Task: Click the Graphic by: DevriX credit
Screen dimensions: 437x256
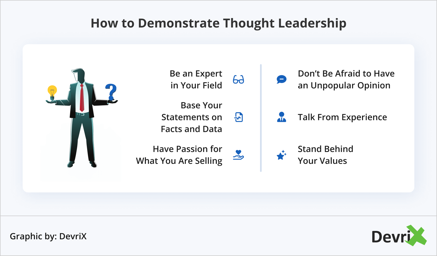Action: [x=48, y=236]
